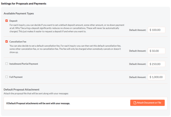171x117 pixels.
Task: Click the Available Payment Types heading
Action: pos(19,13)
